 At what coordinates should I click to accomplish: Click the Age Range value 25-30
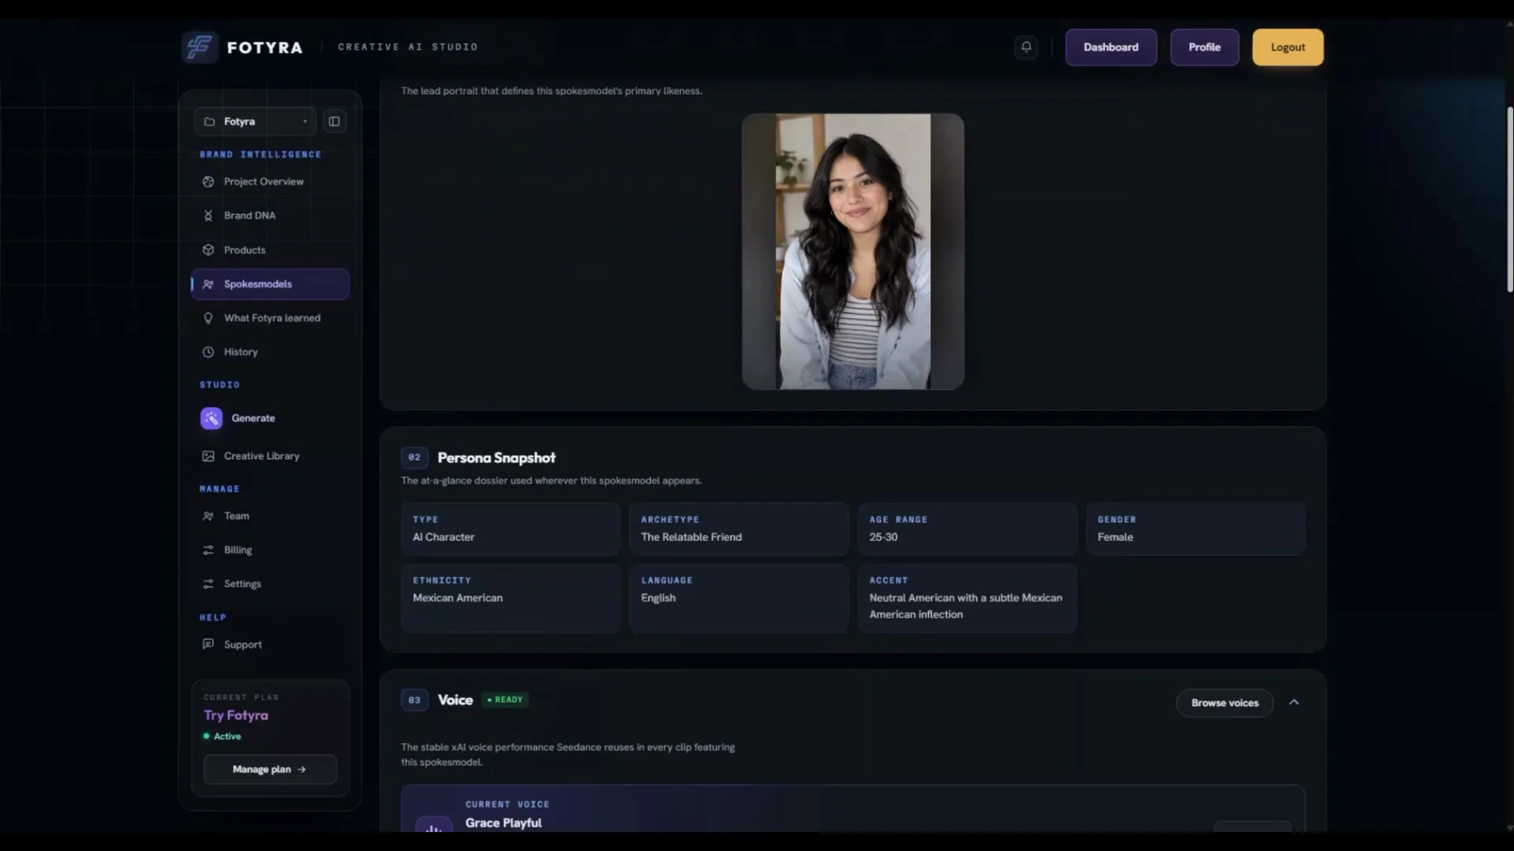[883, 537]
